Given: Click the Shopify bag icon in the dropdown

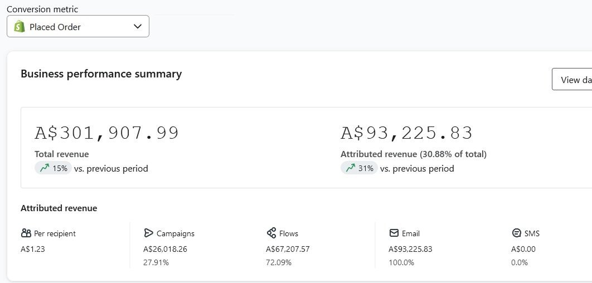Looking at the screenshot, I should [x=20, y=27].
